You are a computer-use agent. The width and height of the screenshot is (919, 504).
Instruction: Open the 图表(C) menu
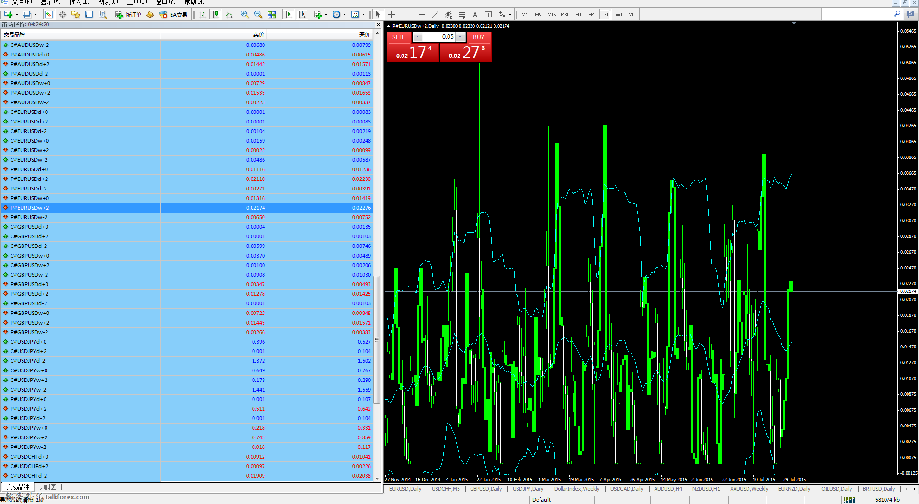point(108,2)
